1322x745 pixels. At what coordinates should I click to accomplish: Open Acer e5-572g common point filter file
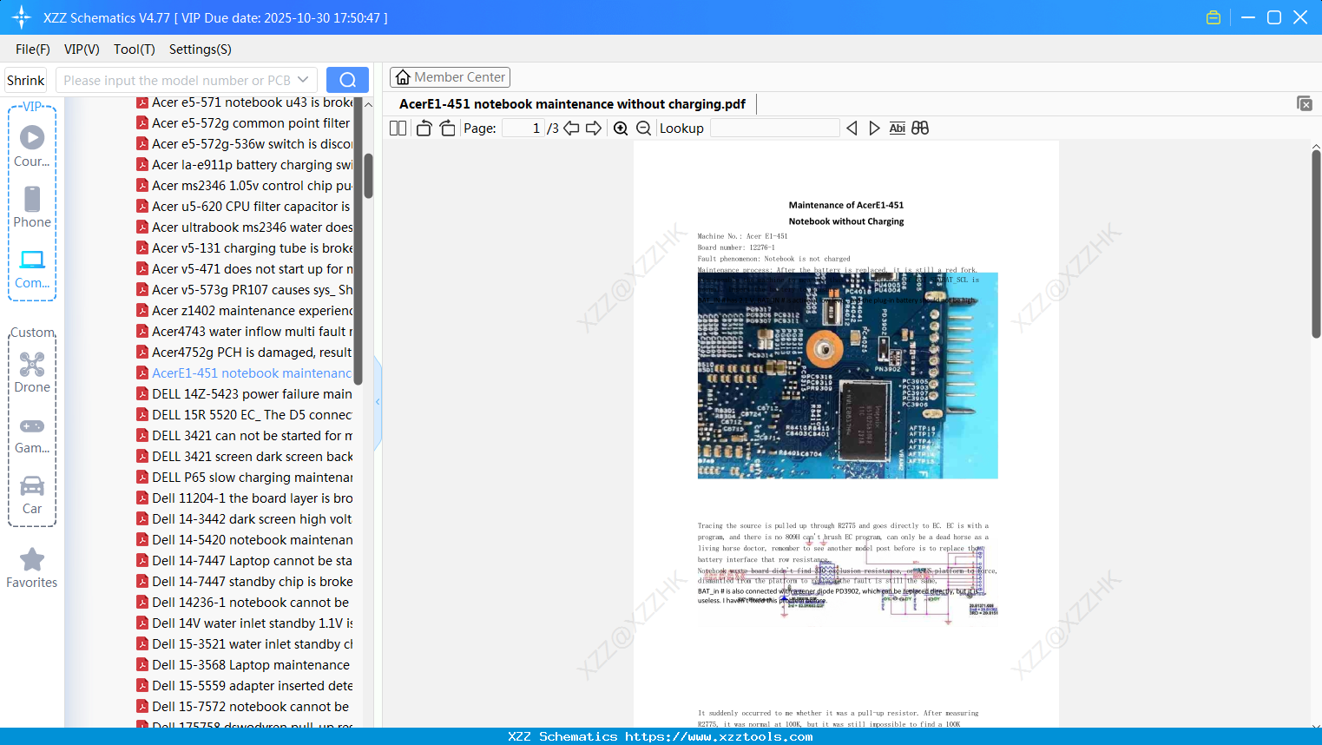[x=244, y=123]
